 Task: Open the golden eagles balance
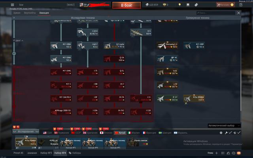click(166, 5)
